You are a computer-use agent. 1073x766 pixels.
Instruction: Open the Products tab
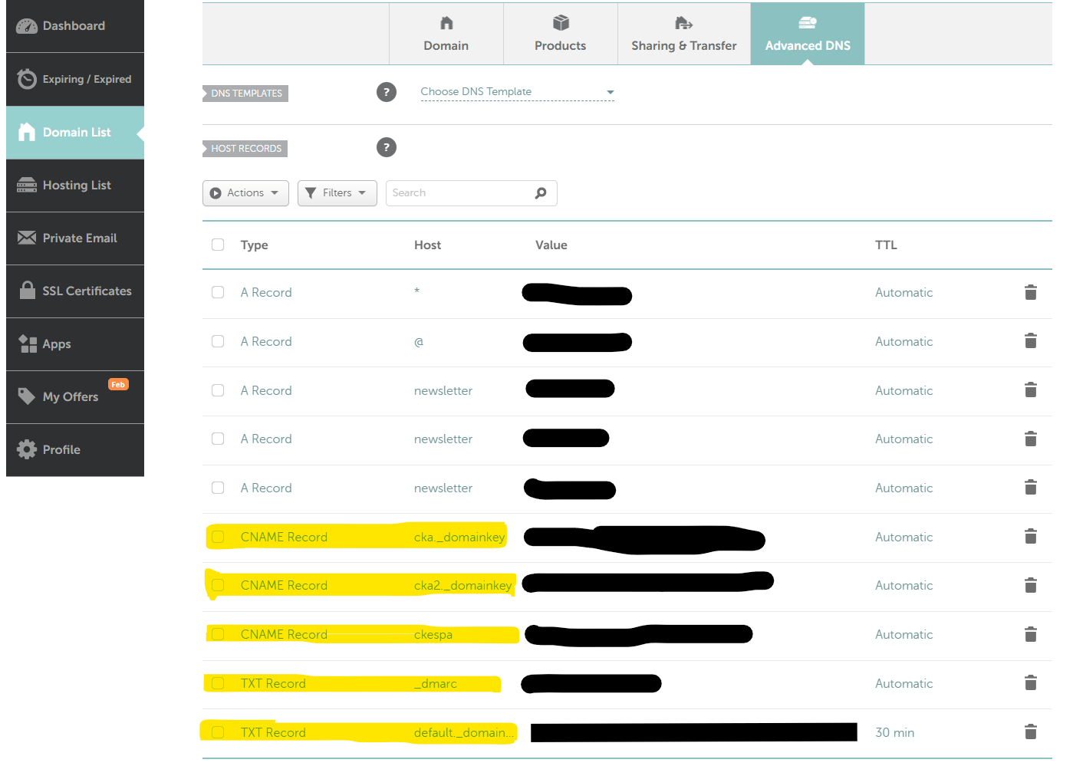click(560, 34)
